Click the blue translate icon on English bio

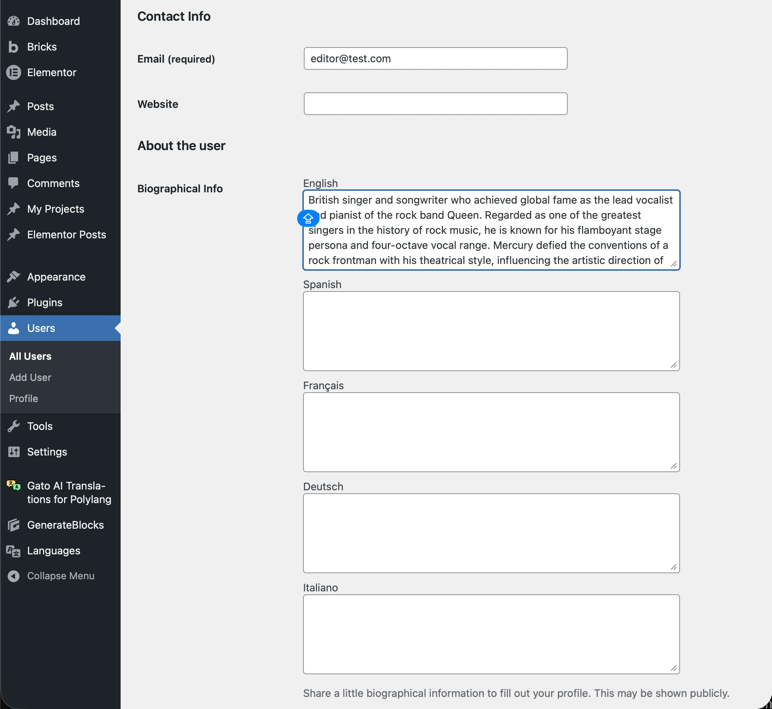tap(308, 218)
